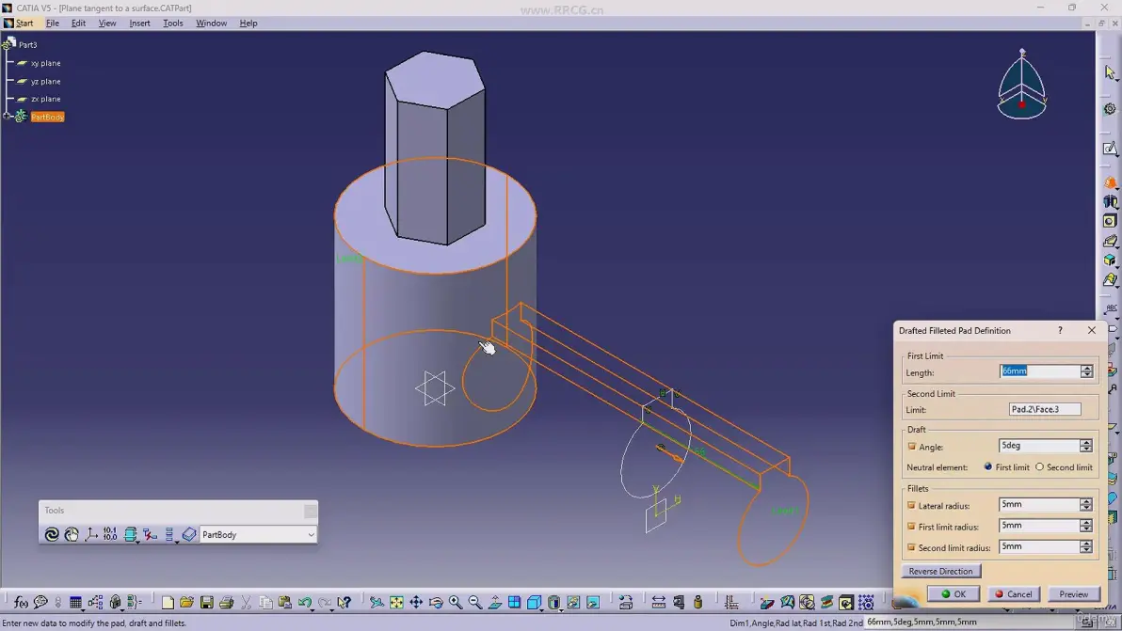The image size is (1122, 631).
Task: Open the Insert menu
Action: click(x=139, y=23)
